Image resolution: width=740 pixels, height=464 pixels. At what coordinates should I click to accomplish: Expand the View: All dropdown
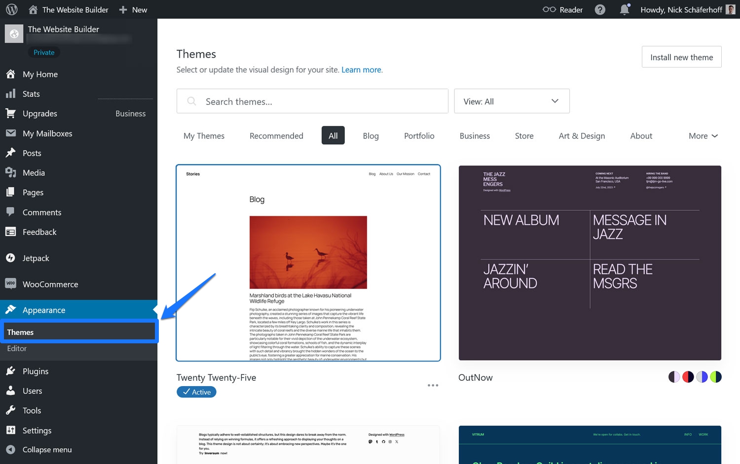point(512,101)
